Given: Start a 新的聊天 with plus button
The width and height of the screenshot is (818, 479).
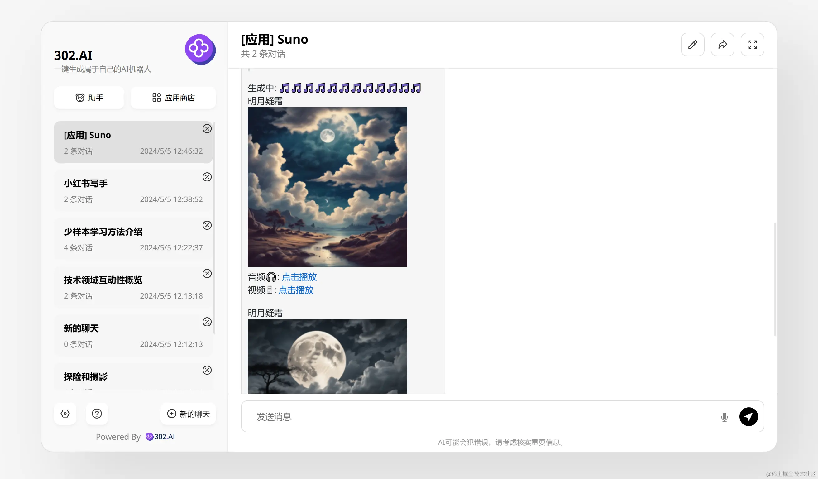Looking at the screenshot, I should click(x=188, y=414).
